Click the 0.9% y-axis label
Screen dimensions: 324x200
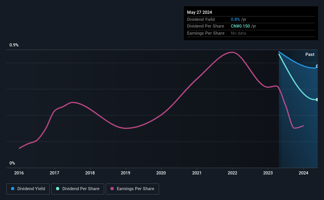[14, 45]
